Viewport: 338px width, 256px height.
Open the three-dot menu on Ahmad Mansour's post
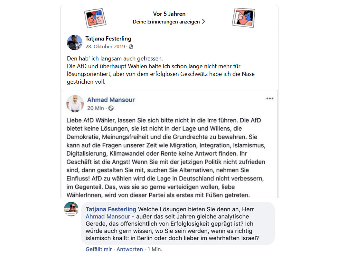[x=270, y=98]
